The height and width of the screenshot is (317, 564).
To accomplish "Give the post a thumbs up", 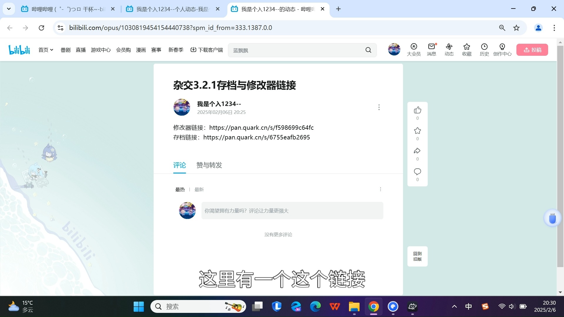I will tap(417, 110).
